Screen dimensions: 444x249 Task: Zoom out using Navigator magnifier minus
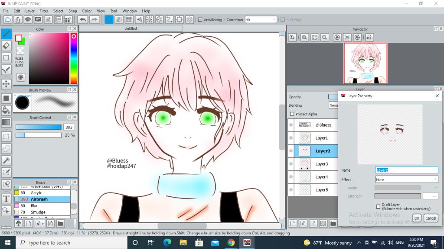click(325, 37)
